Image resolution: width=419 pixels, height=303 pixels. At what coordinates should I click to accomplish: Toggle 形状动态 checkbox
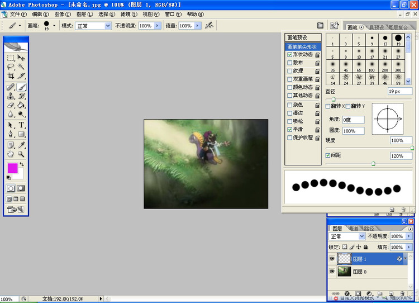[289, 55]
